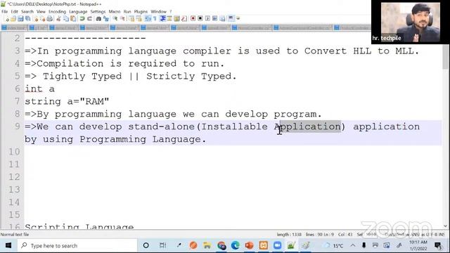Open the View menu
The image size is (450, 253).
click(41, 11)
